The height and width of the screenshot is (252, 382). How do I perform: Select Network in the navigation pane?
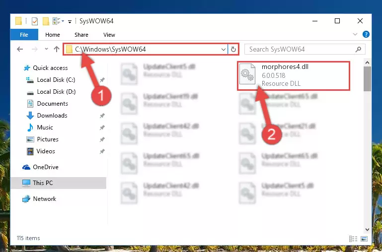44,199
